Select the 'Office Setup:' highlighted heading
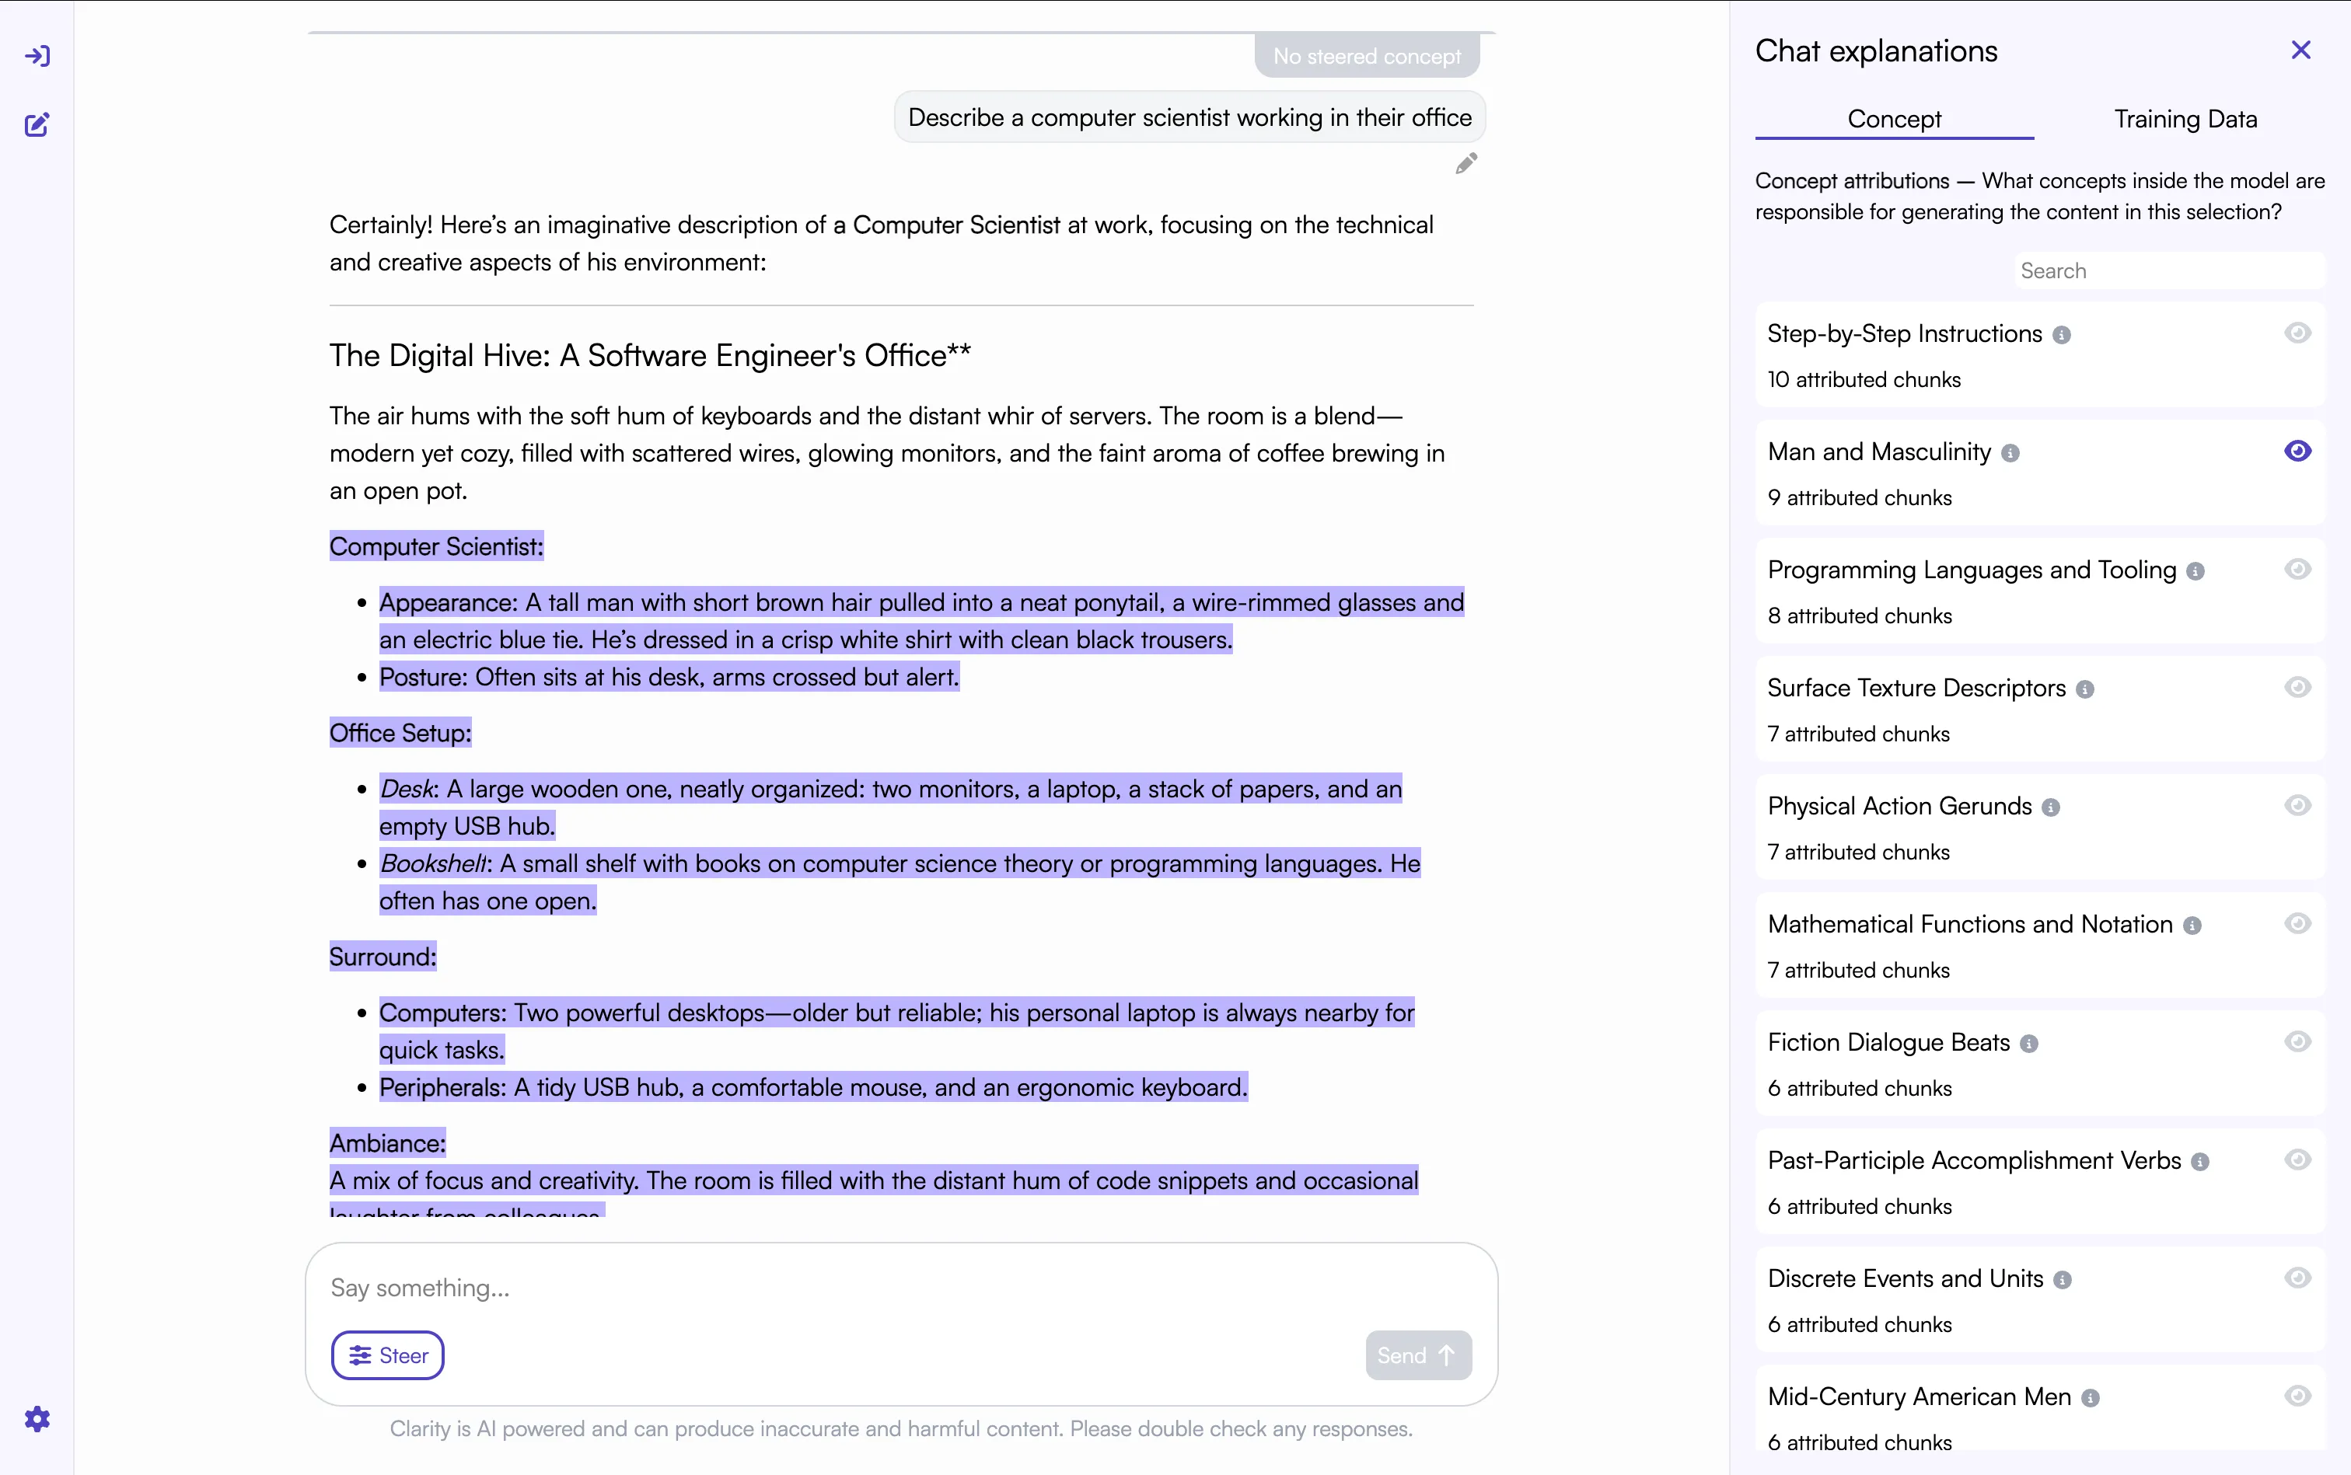 (400, 733)
